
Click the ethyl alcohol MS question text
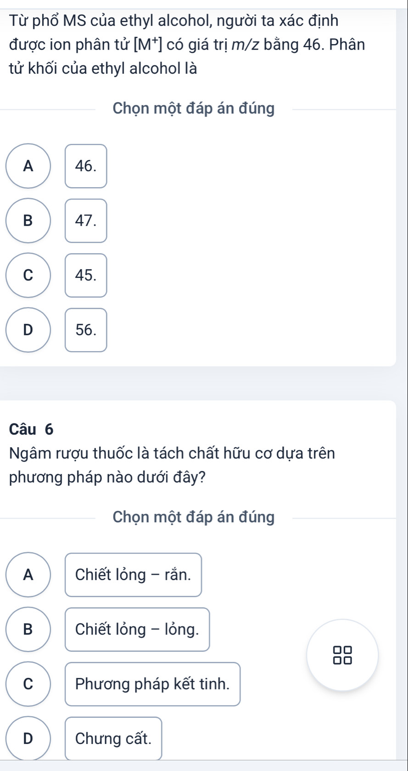(x=187, y=44)
